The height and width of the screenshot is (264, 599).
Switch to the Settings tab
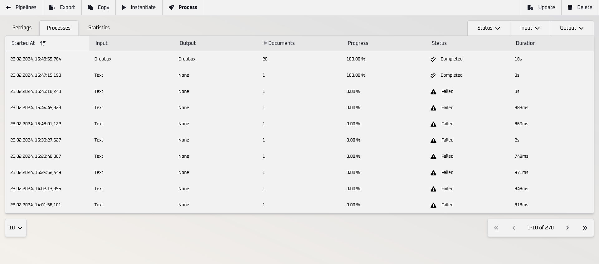click(22, 28)
